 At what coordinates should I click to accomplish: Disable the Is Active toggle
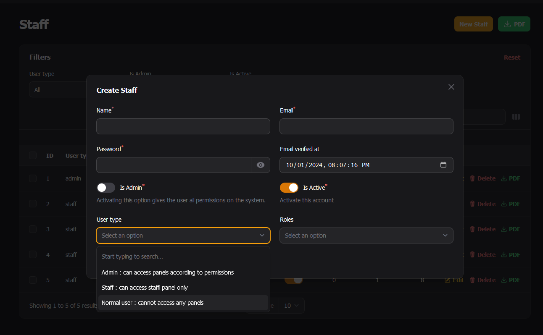[x=289, y=188]
